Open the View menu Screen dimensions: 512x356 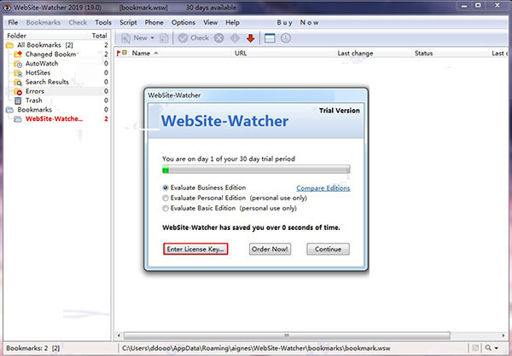click(x=210, y=22)
